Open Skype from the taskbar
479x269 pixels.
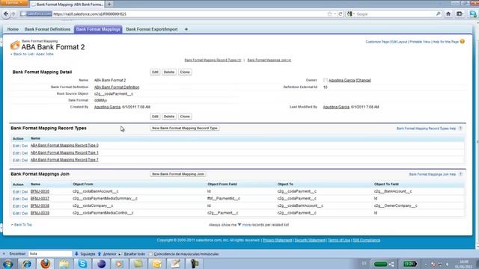pyautogui.click(x=82, y=264)
